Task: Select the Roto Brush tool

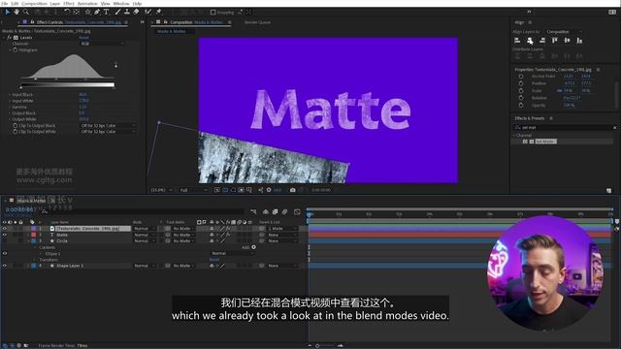Action: (x=147, y=13)
